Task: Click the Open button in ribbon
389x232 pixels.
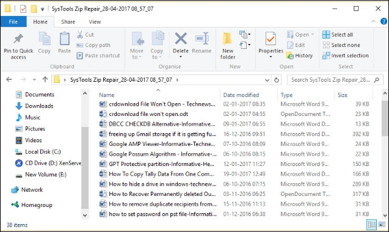Action: [300, 34]
